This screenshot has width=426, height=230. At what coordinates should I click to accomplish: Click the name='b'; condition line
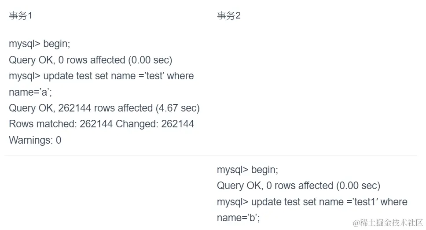[239, 218]
